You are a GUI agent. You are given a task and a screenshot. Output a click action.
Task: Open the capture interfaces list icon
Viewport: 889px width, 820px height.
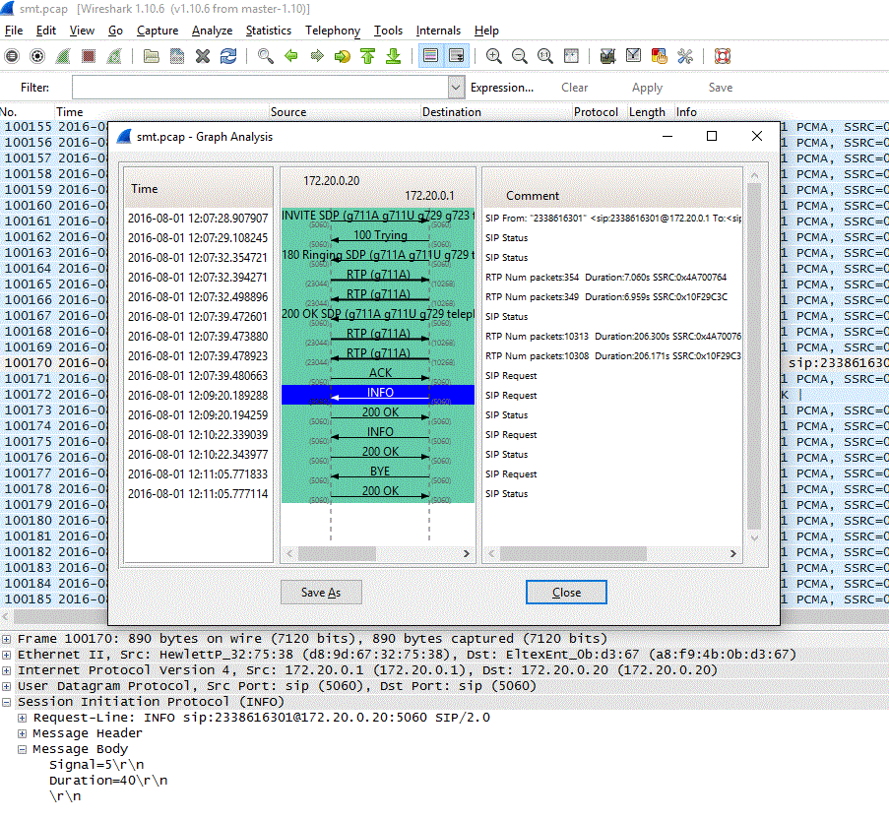tap(12, 56)
